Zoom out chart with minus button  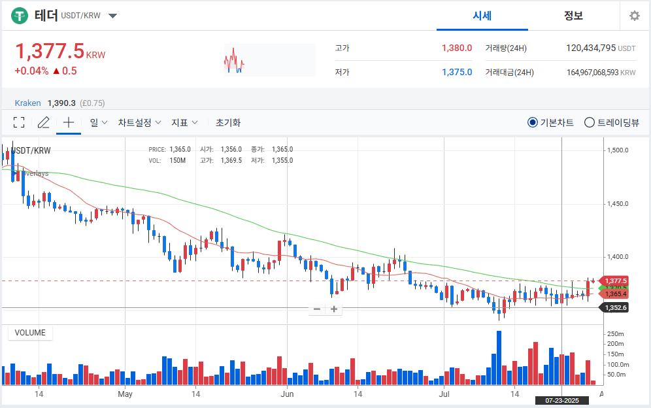click(317, 309)
